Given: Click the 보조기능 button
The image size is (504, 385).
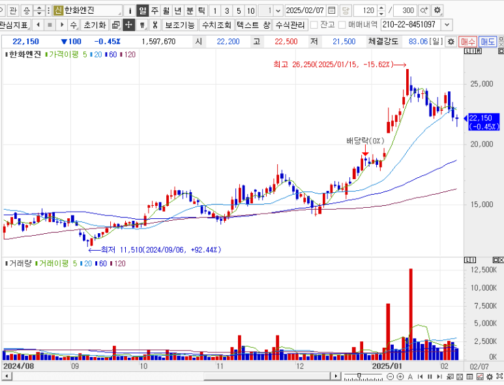Looking at the screenshot, I should pyautogui.click(x=179, y=25).
